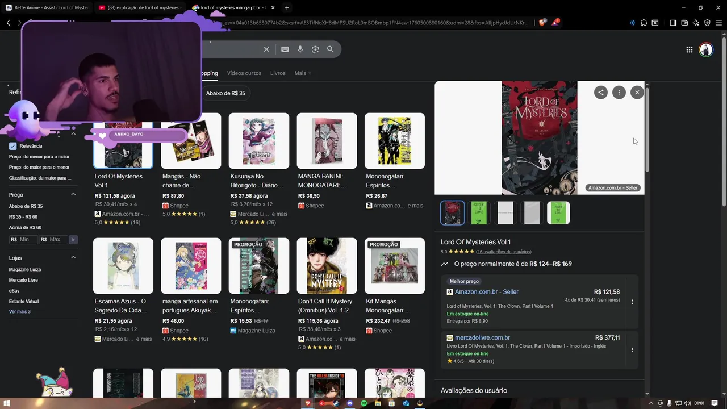The width and height of the screenshot is (727, 409).
Task: Open File Explorer from the taskbar
Action: [x=378, y=403]
